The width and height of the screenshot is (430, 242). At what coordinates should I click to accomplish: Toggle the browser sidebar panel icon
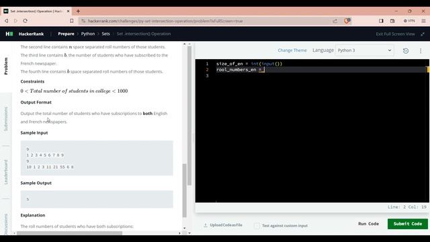point(381,21)
